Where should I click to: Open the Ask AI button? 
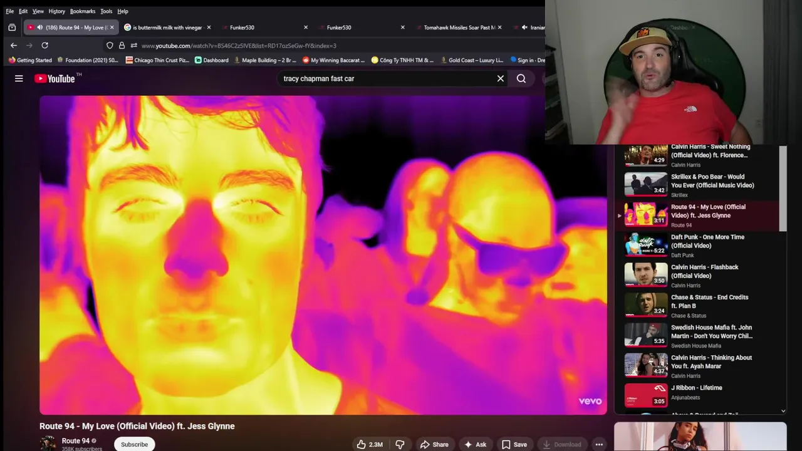[x=475, y=444]
